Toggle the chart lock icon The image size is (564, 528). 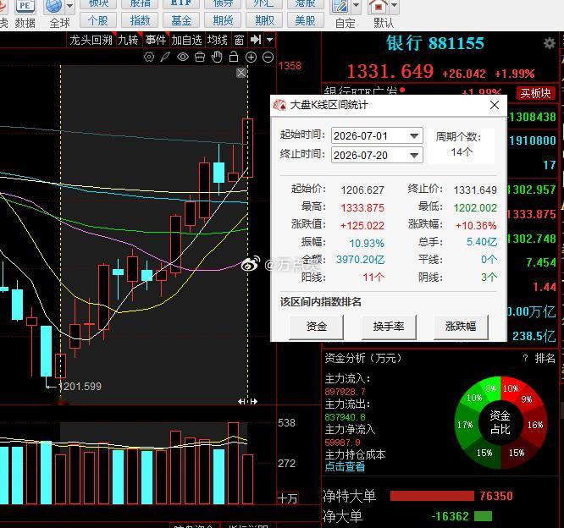[x=234, y=57]
